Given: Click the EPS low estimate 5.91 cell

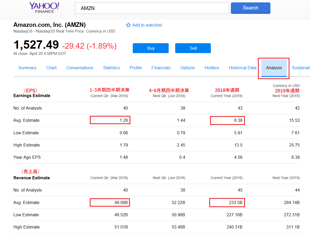Looking at the screenshot, I should [x=238, y=133].
